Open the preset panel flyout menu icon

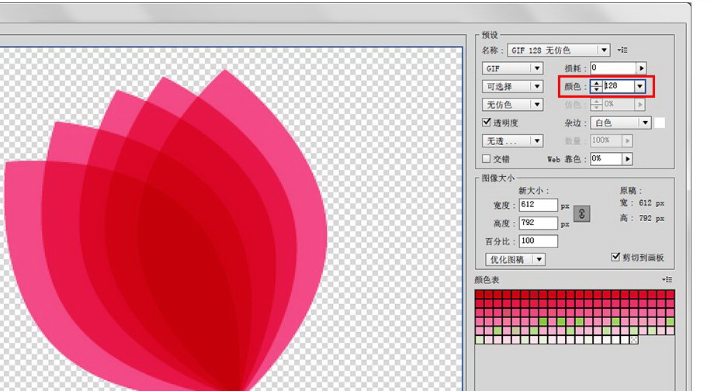(622, 50)
